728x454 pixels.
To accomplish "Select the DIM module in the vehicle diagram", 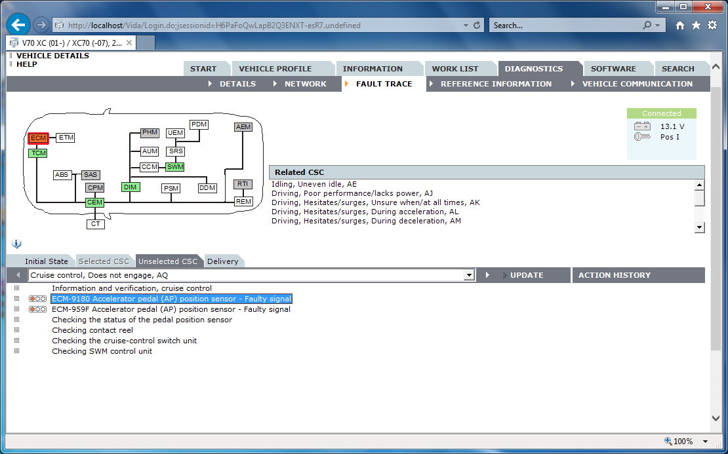I will point(129,187).
